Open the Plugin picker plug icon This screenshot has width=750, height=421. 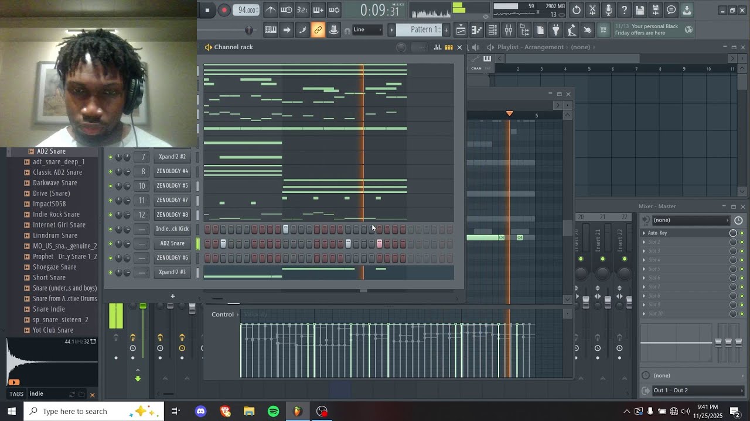tap(556, 30)
